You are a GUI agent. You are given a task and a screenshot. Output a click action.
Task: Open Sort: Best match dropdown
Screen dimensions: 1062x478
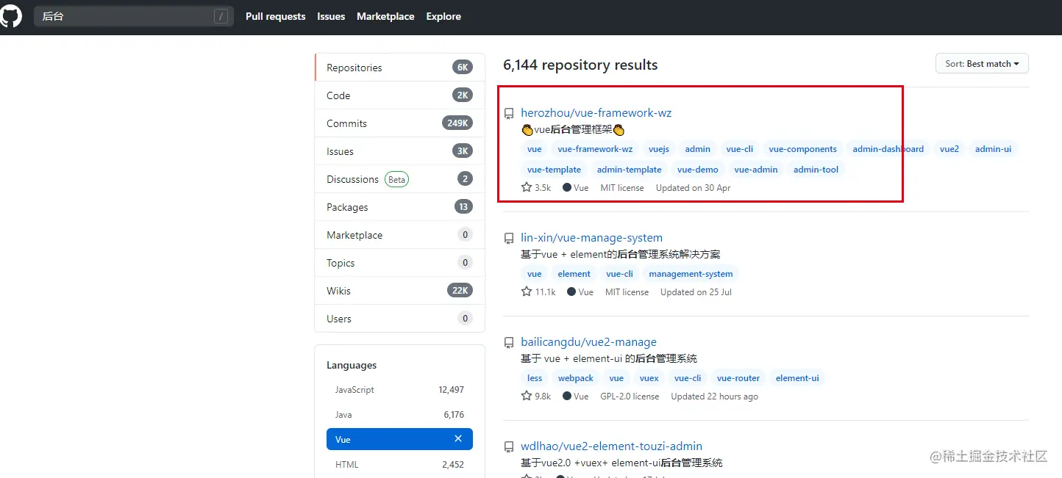[982, 64]
